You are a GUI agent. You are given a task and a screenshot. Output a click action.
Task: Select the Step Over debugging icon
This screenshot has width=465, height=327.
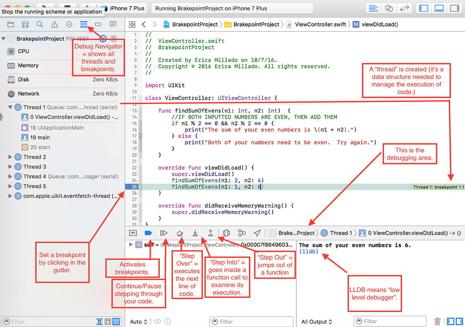point(179,233)
